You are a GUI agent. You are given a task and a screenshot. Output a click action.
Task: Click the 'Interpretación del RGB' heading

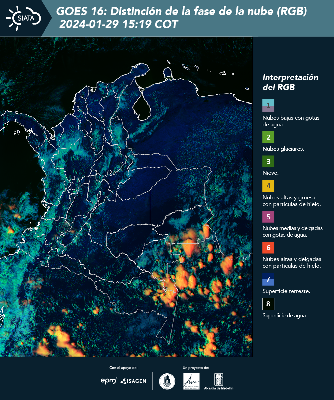pos(290,82)
